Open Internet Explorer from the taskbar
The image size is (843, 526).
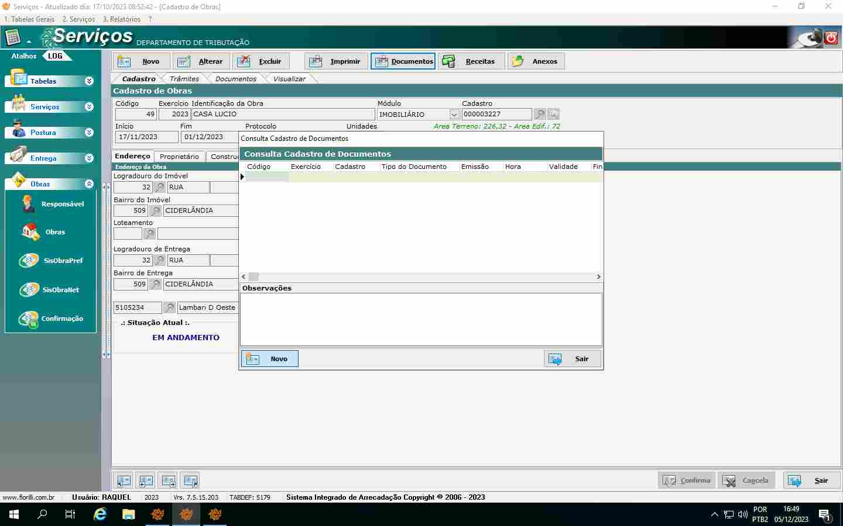[x=100, y=514]
